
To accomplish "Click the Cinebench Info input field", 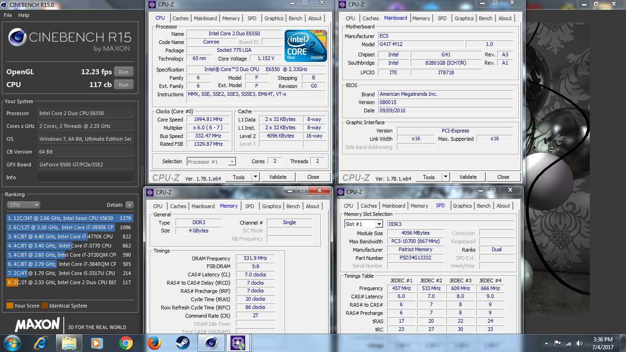I will pos(85,177).
